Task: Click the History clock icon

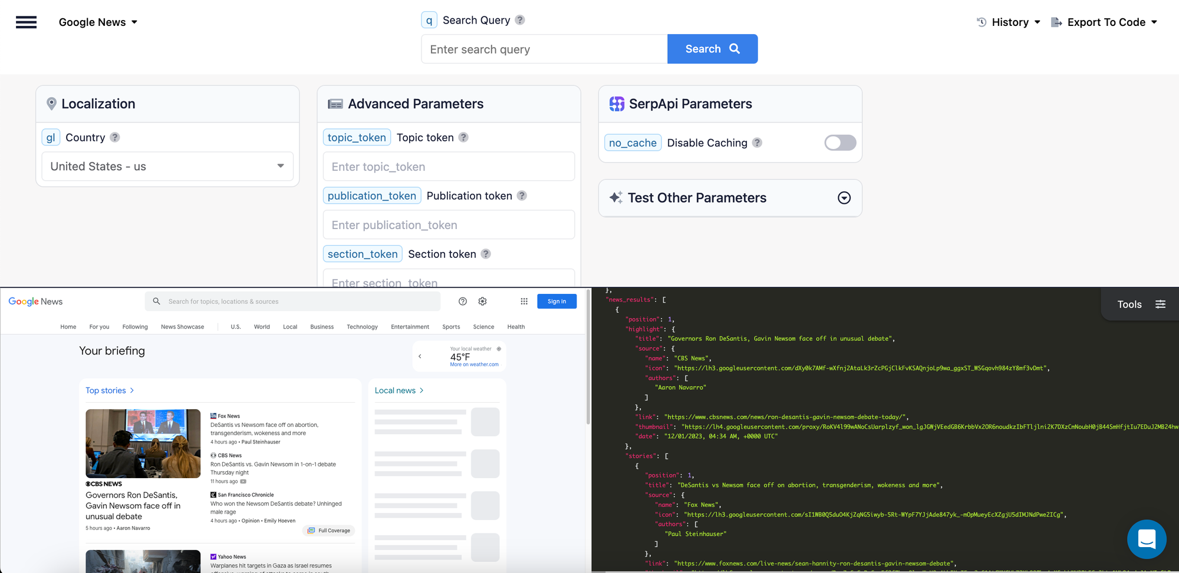Action: point(982,22)
